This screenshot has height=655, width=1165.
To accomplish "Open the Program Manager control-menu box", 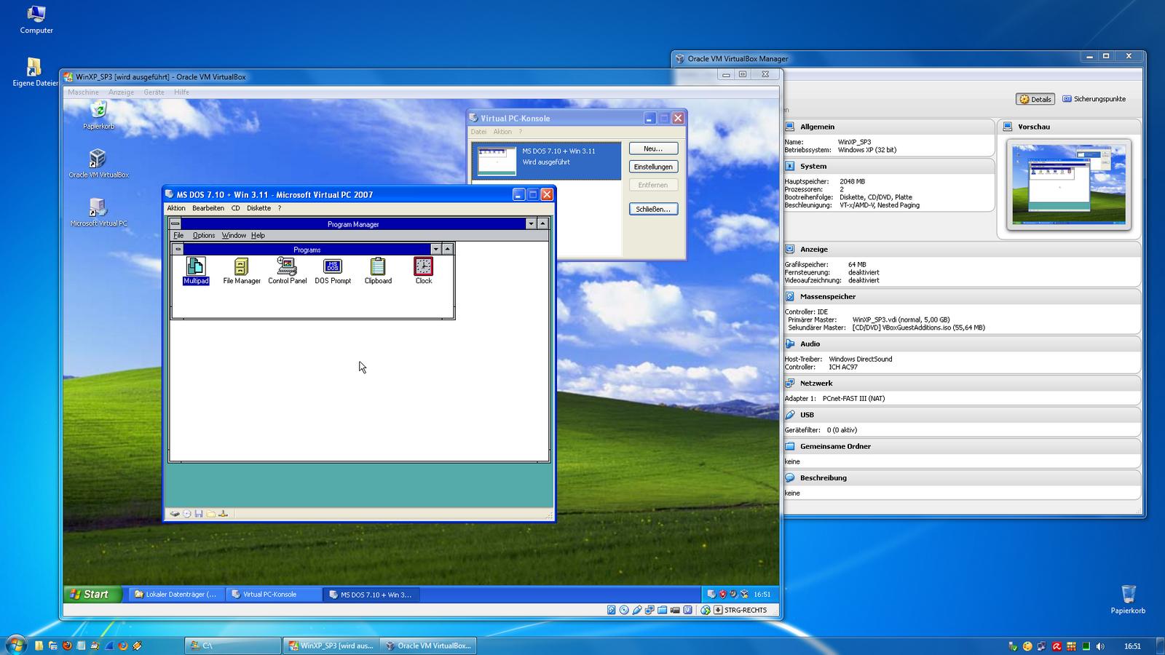I will [x=175, y=224].
